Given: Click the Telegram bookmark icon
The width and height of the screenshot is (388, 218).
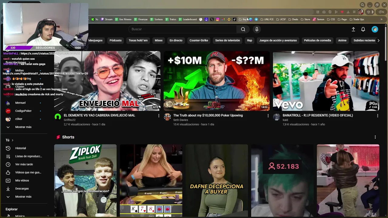Looking at the screenshot, I should point(256,19).
